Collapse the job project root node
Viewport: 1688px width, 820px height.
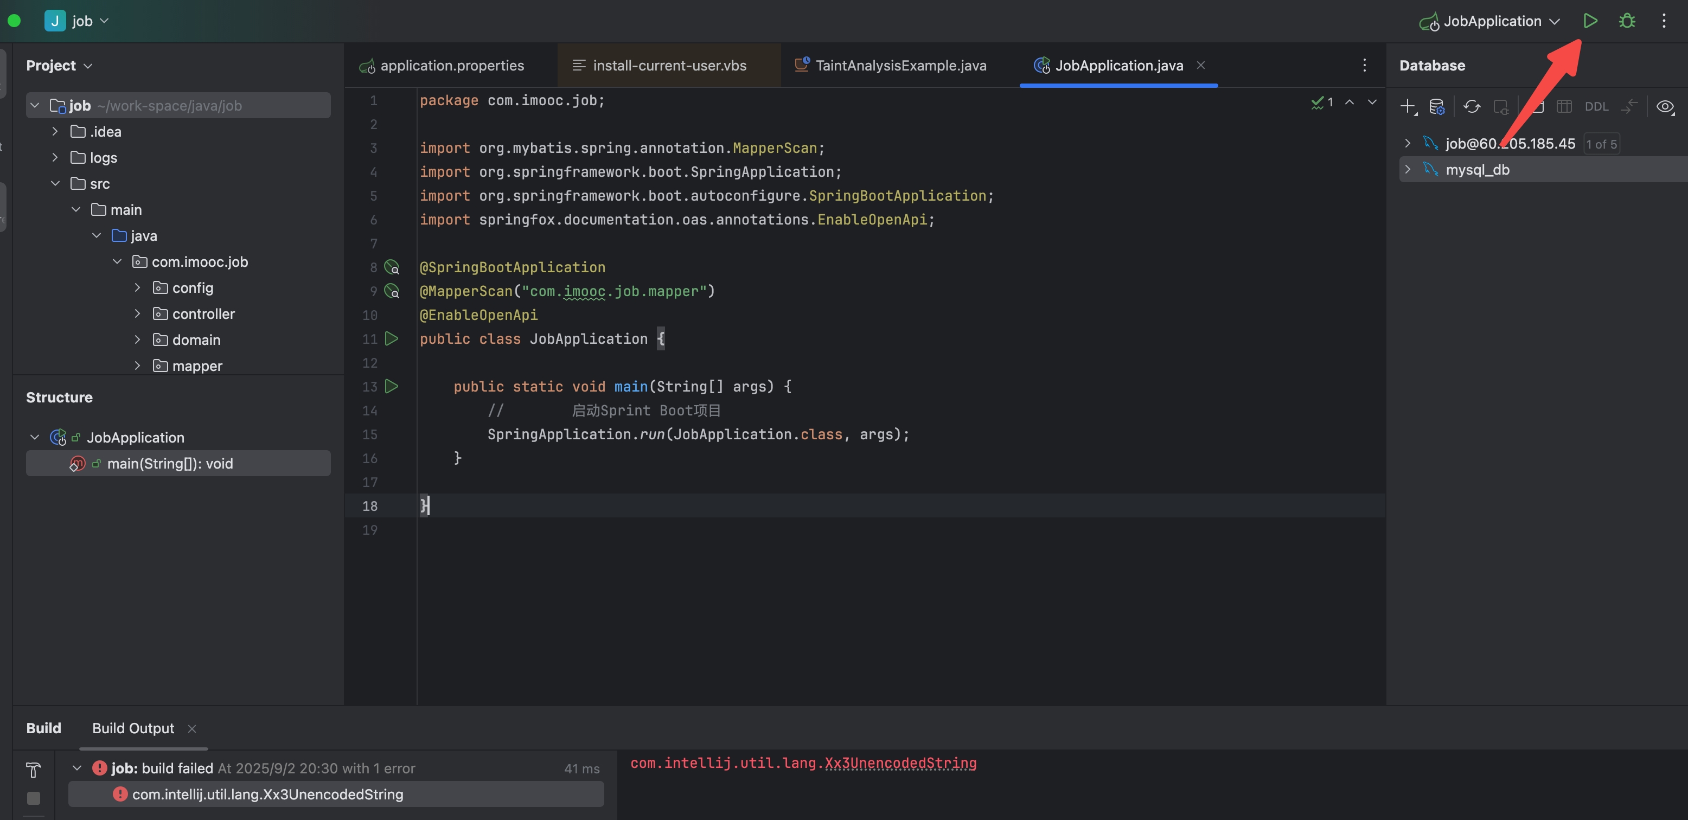pos(35,105)
